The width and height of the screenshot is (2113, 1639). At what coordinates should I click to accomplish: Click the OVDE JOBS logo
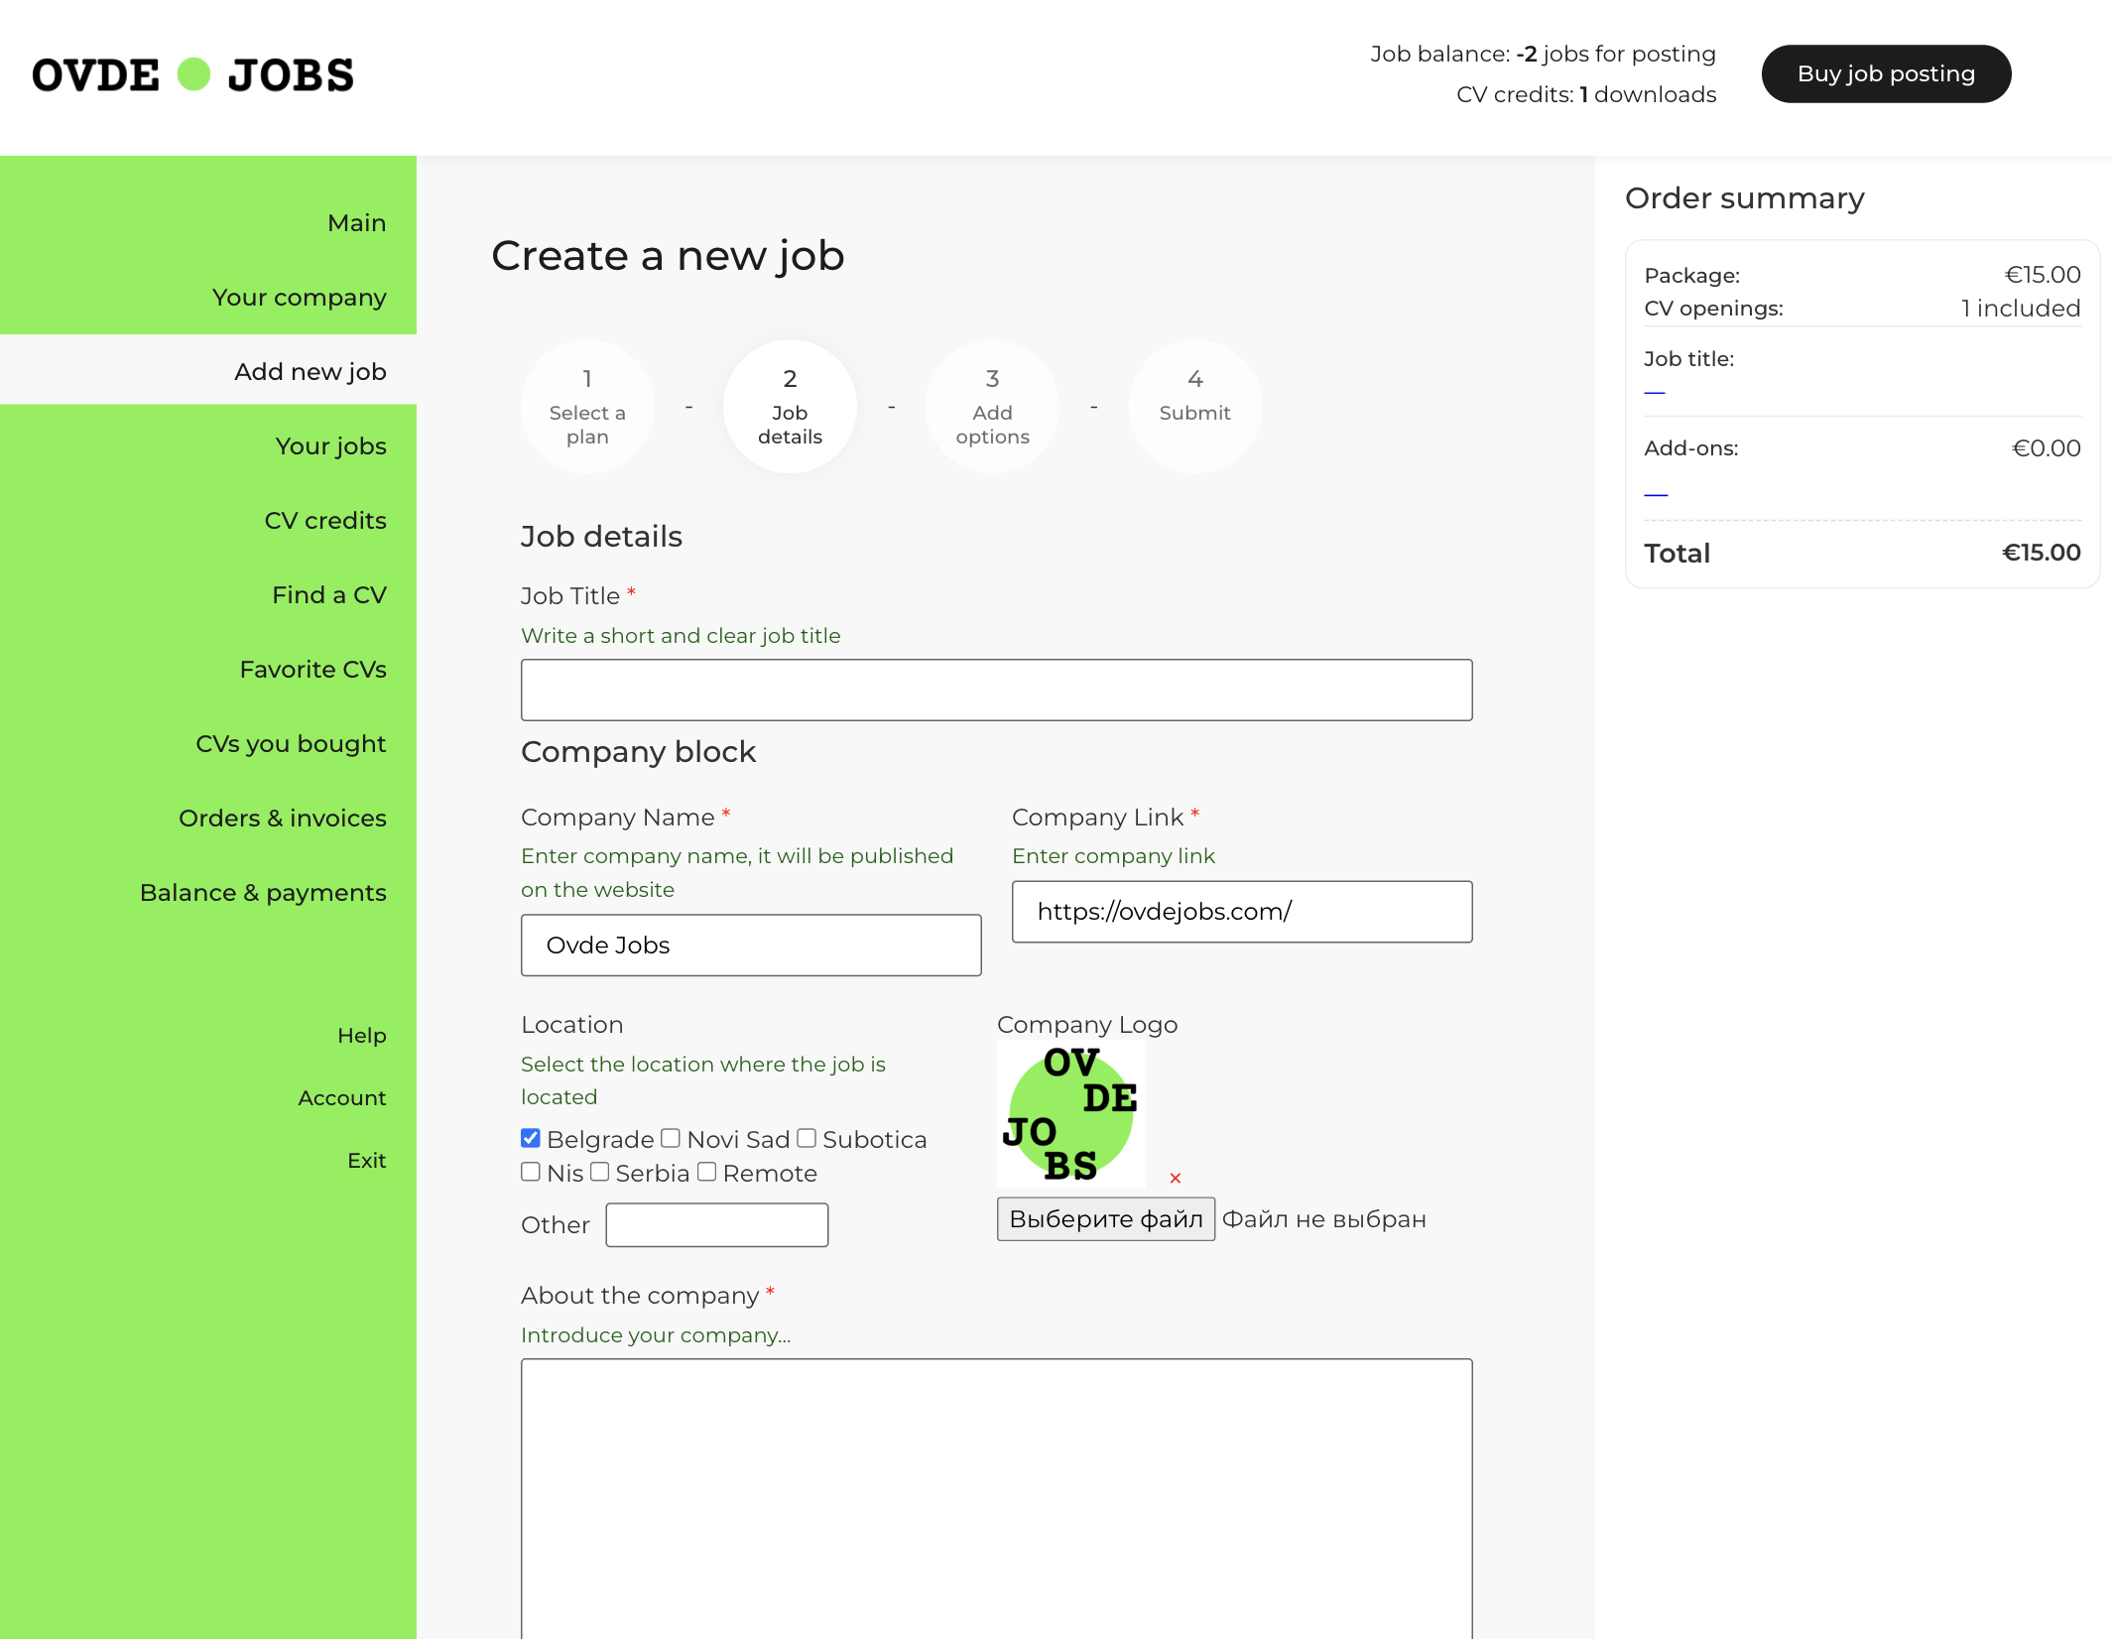192,75
